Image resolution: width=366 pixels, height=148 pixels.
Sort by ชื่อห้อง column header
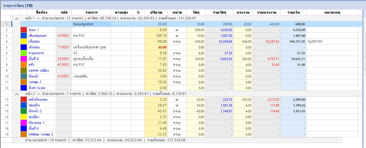click(41, 12)
